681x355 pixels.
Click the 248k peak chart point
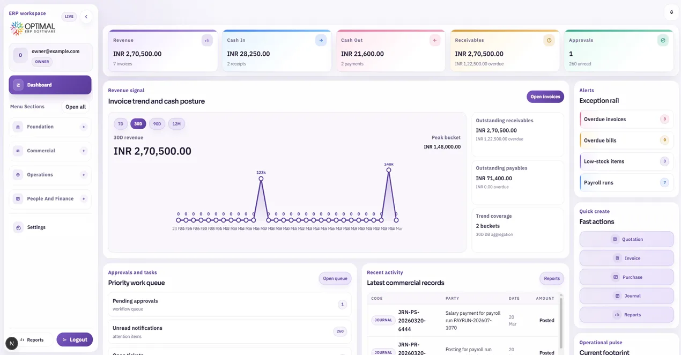389,170
